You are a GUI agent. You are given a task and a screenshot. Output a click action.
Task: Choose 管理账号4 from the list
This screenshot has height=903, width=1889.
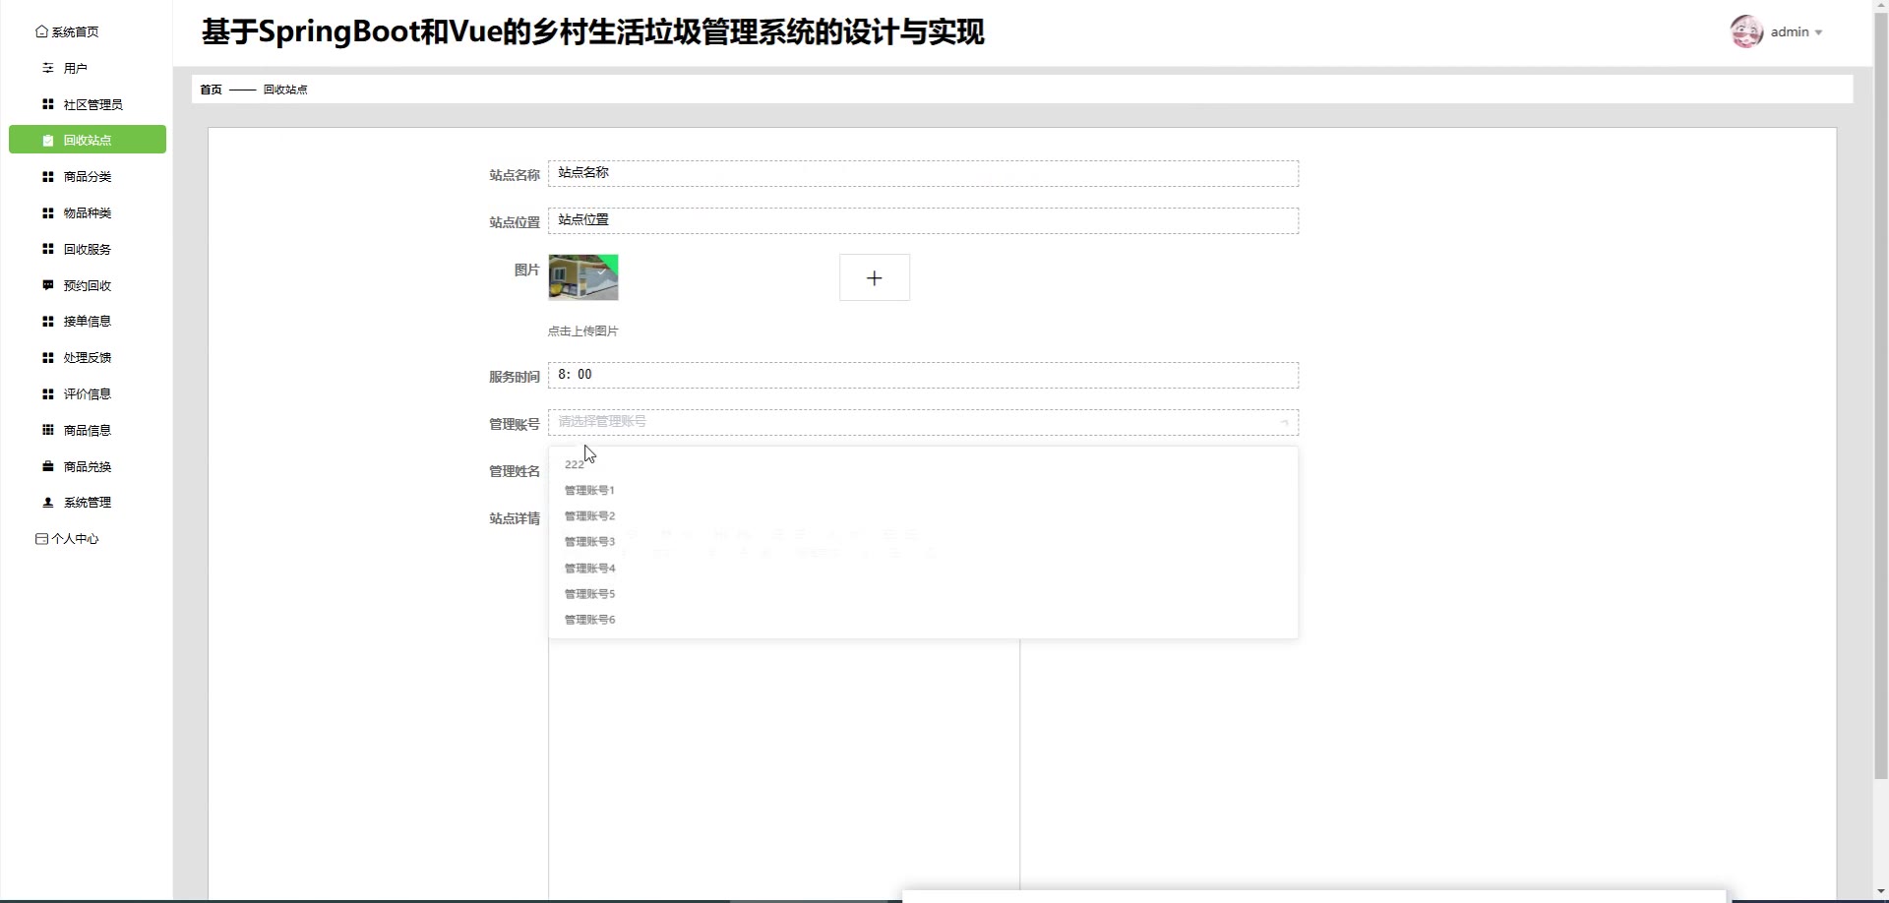923,568
